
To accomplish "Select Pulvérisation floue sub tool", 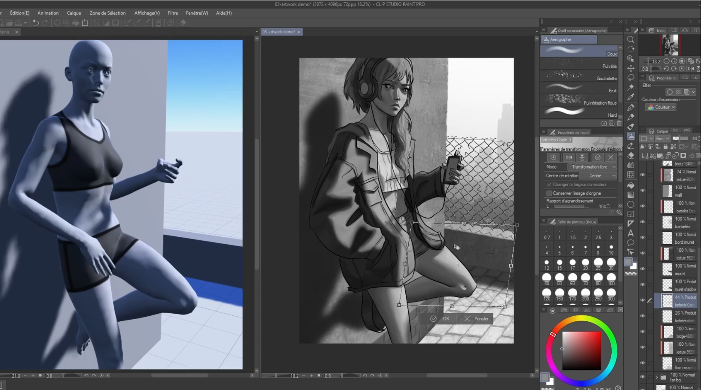I will (579, 100).
